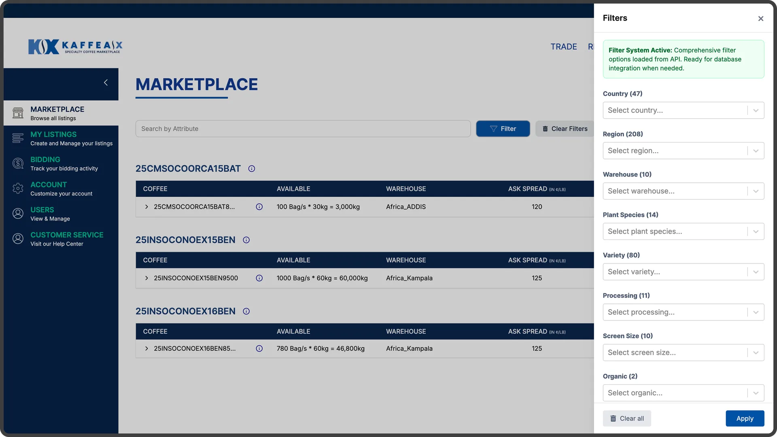
Task: Open the Marketplace store icon in sidebar
Action: [18, 112]
